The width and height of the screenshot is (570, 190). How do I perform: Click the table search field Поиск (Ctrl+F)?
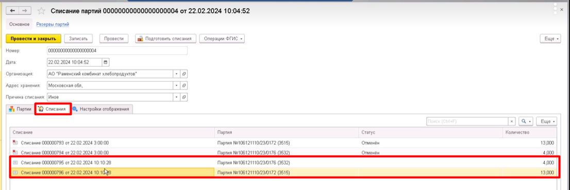(467, 122)
